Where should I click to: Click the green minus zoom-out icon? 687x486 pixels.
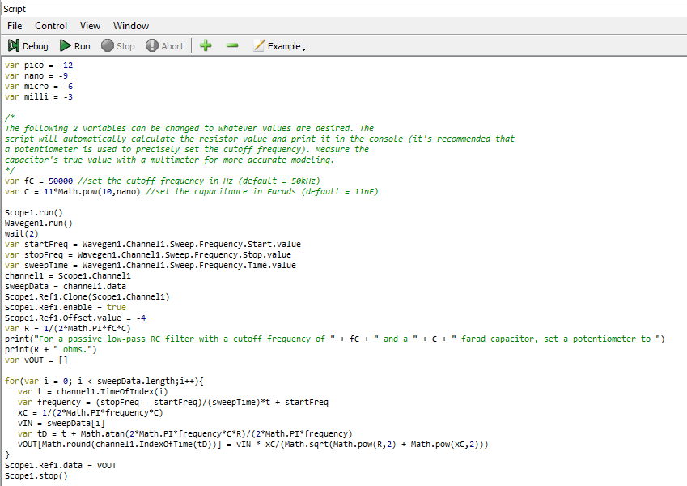[x=232, y=45]
